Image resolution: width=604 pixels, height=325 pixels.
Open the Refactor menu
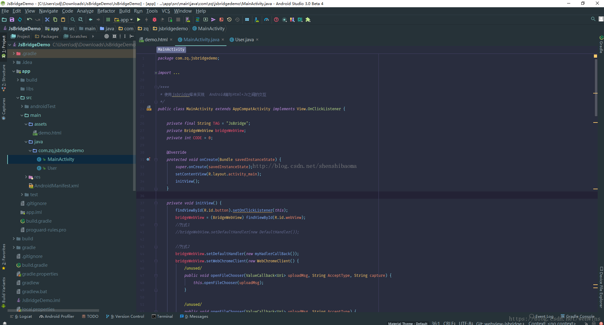coord(106,11)
